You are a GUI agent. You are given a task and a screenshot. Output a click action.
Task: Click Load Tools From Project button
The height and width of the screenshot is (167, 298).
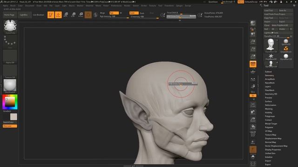click(x=278, y=14)
